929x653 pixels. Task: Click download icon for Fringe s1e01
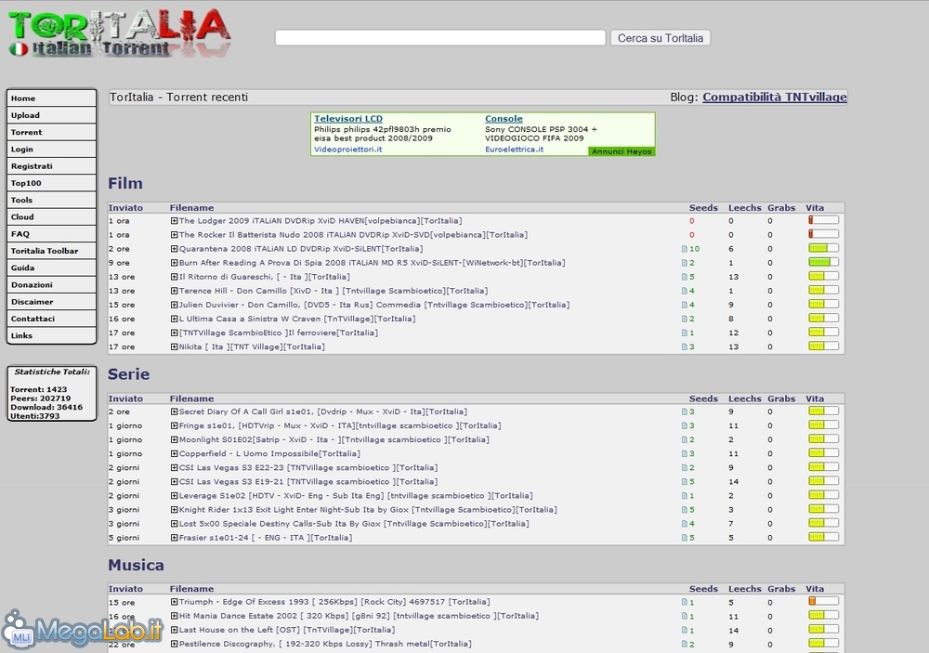[685, 426]
